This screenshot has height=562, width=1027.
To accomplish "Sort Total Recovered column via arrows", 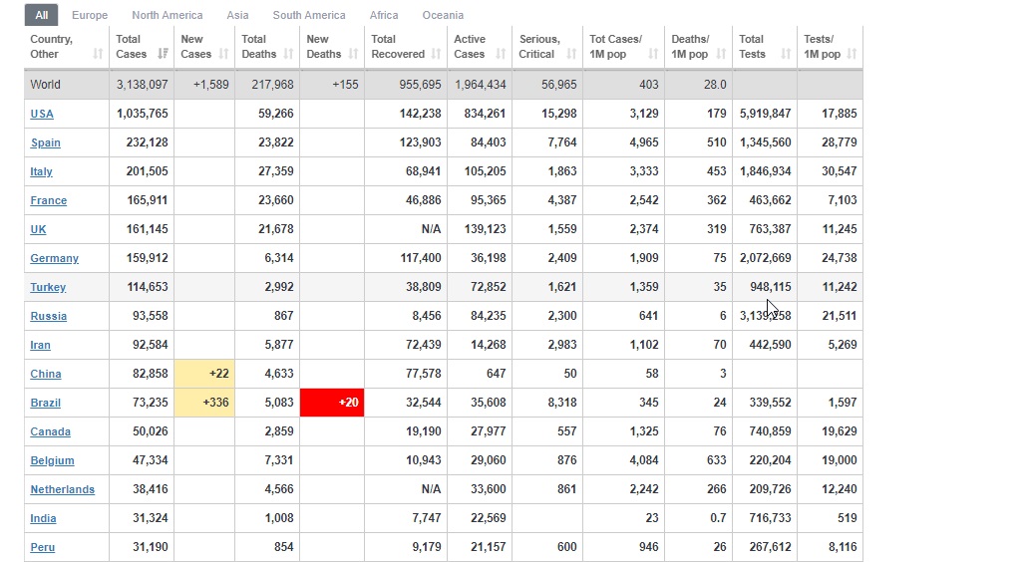I will point(436,54).
